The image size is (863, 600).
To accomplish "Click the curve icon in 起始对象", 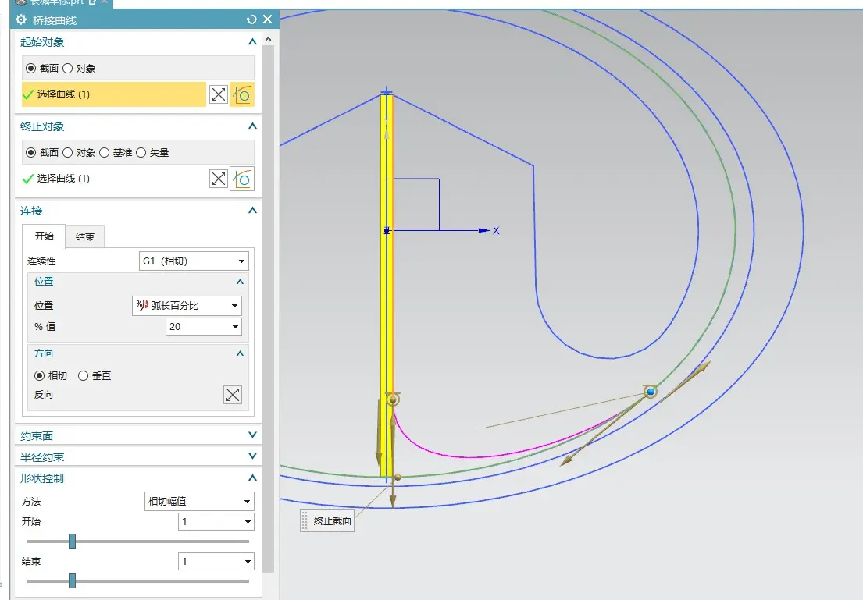I will coord(242,94).
